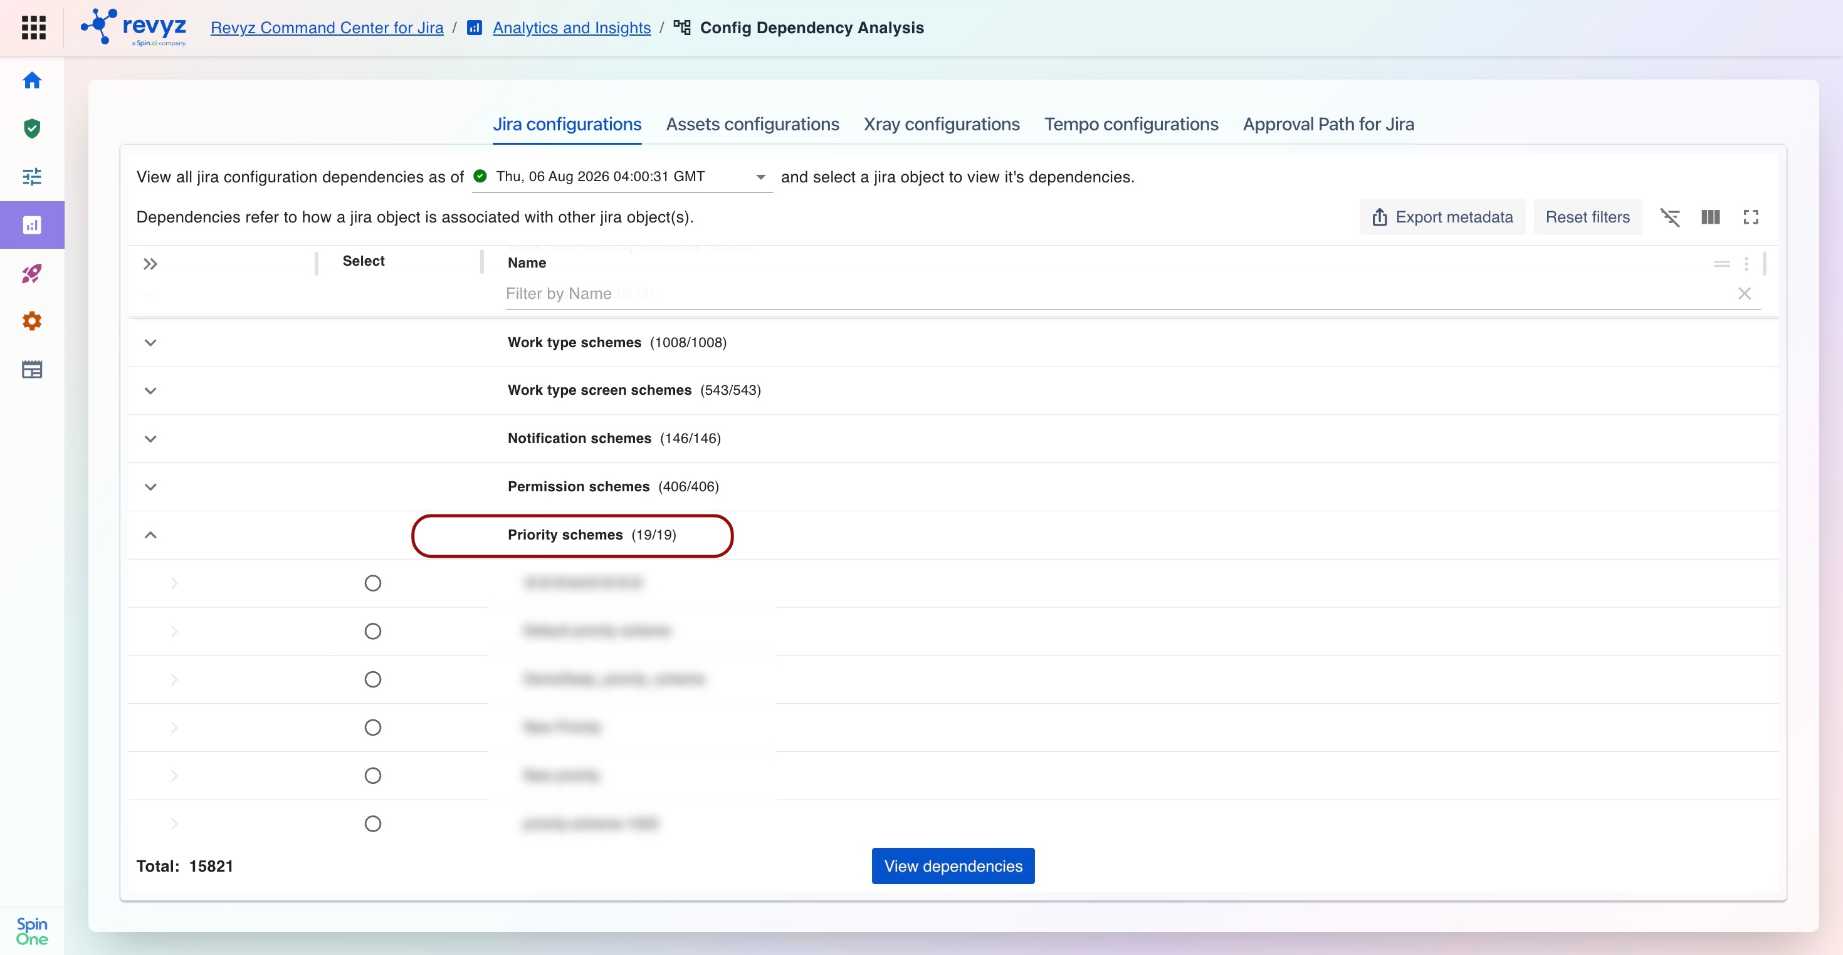
Task: Collapse the Priority schemes chevron
Action: point(150,535)
